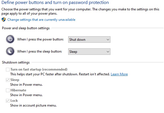
Task: Open the Learn More link
Action: tap(119, 74)
